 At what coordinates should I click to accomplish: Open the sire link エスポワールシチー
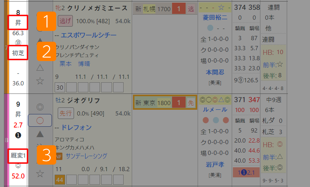coord(88,36)
